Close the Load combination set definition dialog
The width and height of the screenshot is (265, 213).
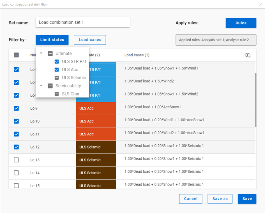tap(261, 4)
